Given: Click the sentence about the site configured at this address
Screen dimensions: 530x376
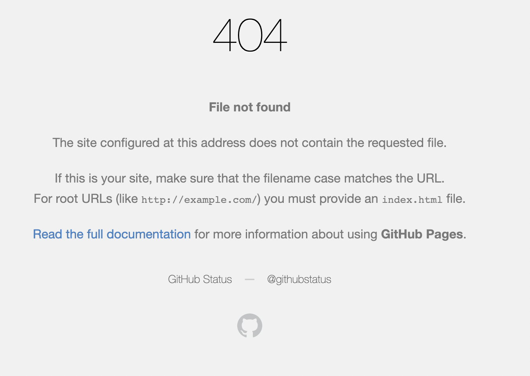Looking at the screenshot, I should click(x=250, y=143).
